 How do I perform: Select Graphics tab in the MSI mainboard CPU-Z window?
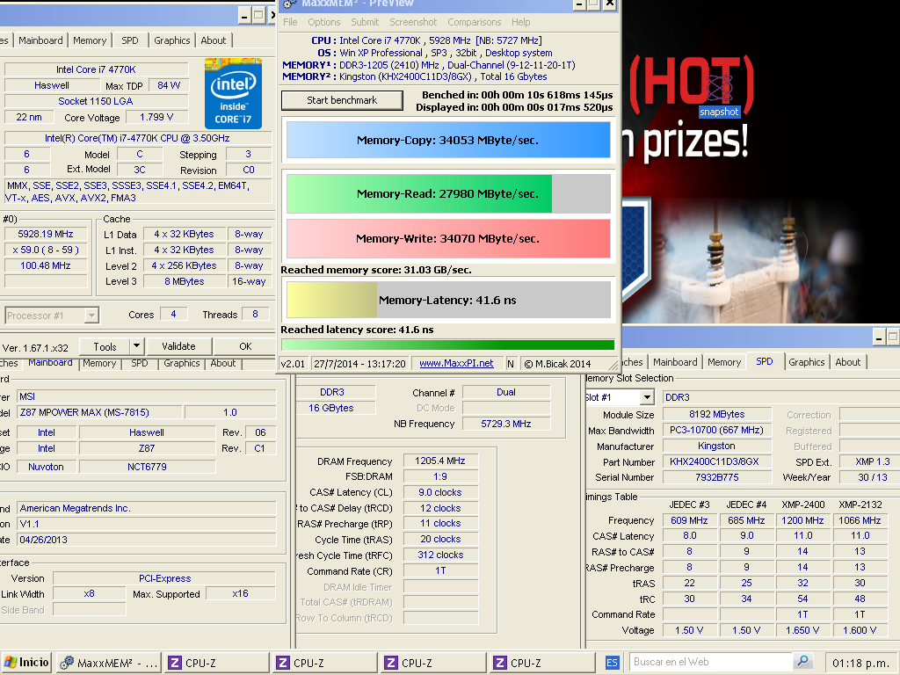(181, 363)
